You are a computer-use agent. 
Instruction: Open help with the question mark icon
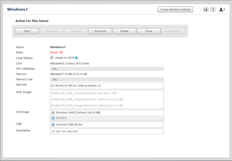[213, 10]
